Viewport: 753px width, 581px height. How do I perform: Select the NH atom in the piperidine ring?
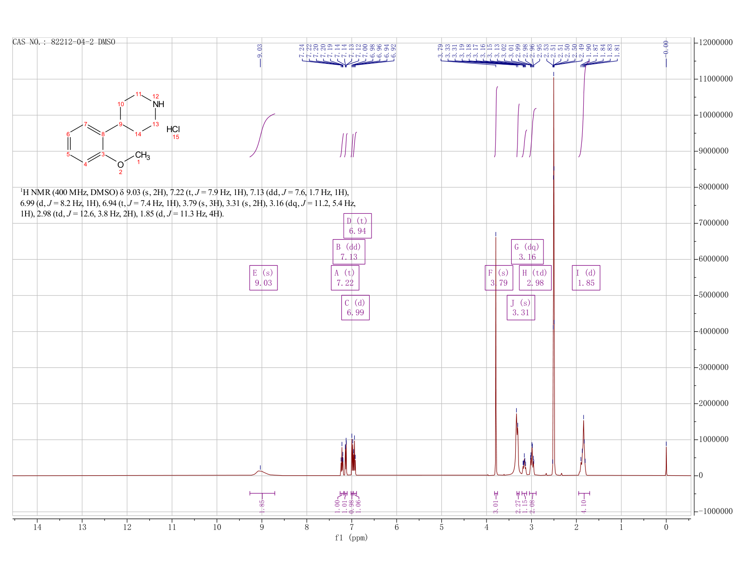(x=158, y=104)
